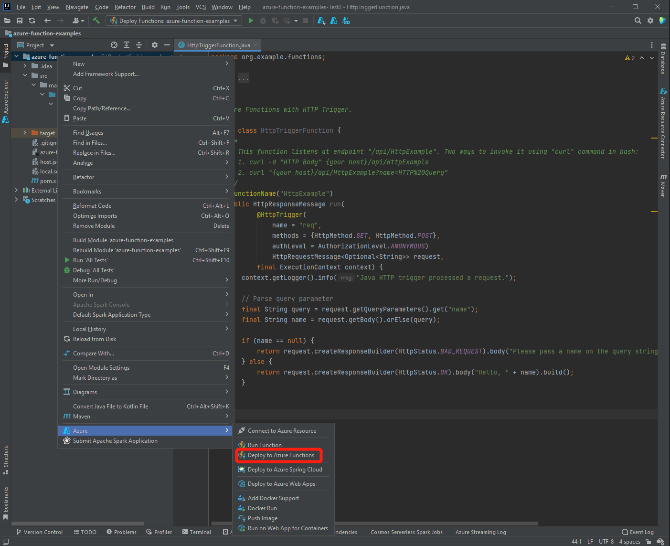The width and height of the screenshot is (670, 546).
Task: Click the Select Opened File crosshair icon
Action: point(114,45)
